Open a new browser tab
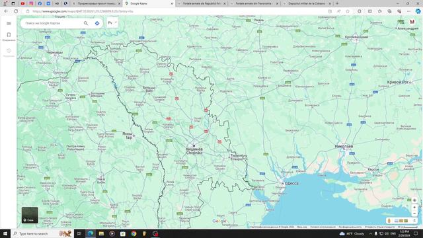This screenshot has height=238, width=423. click(337, 3)
